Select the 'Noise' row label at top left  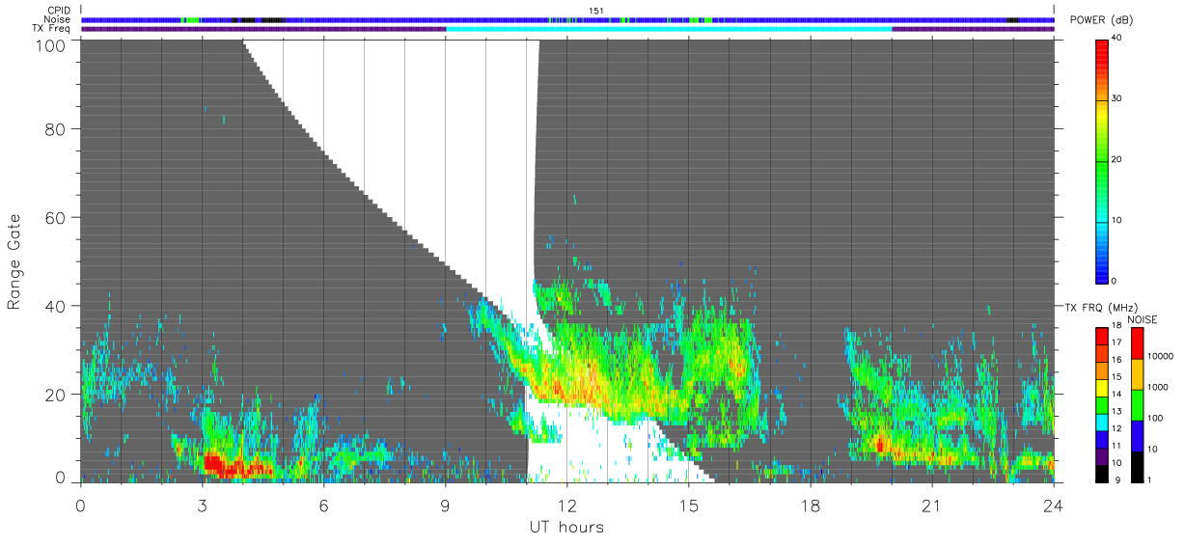click(58, 19)
